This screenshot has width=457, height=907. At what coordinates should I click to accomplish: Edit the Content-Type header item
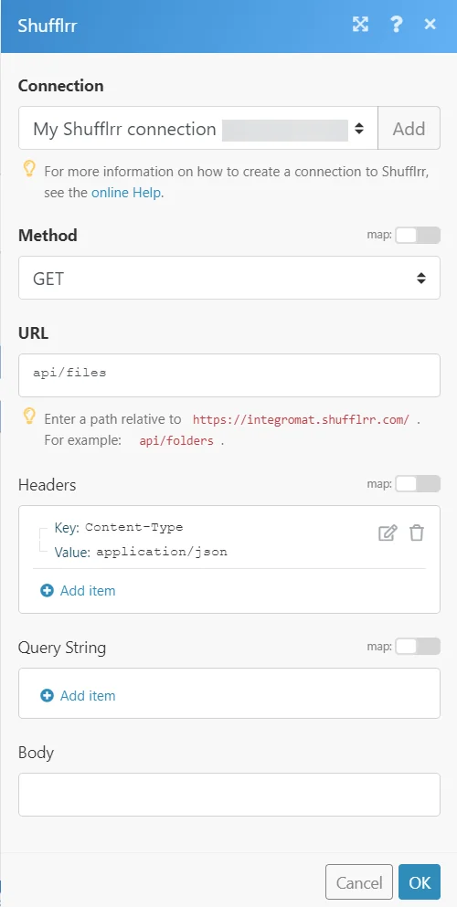point(387,533)
